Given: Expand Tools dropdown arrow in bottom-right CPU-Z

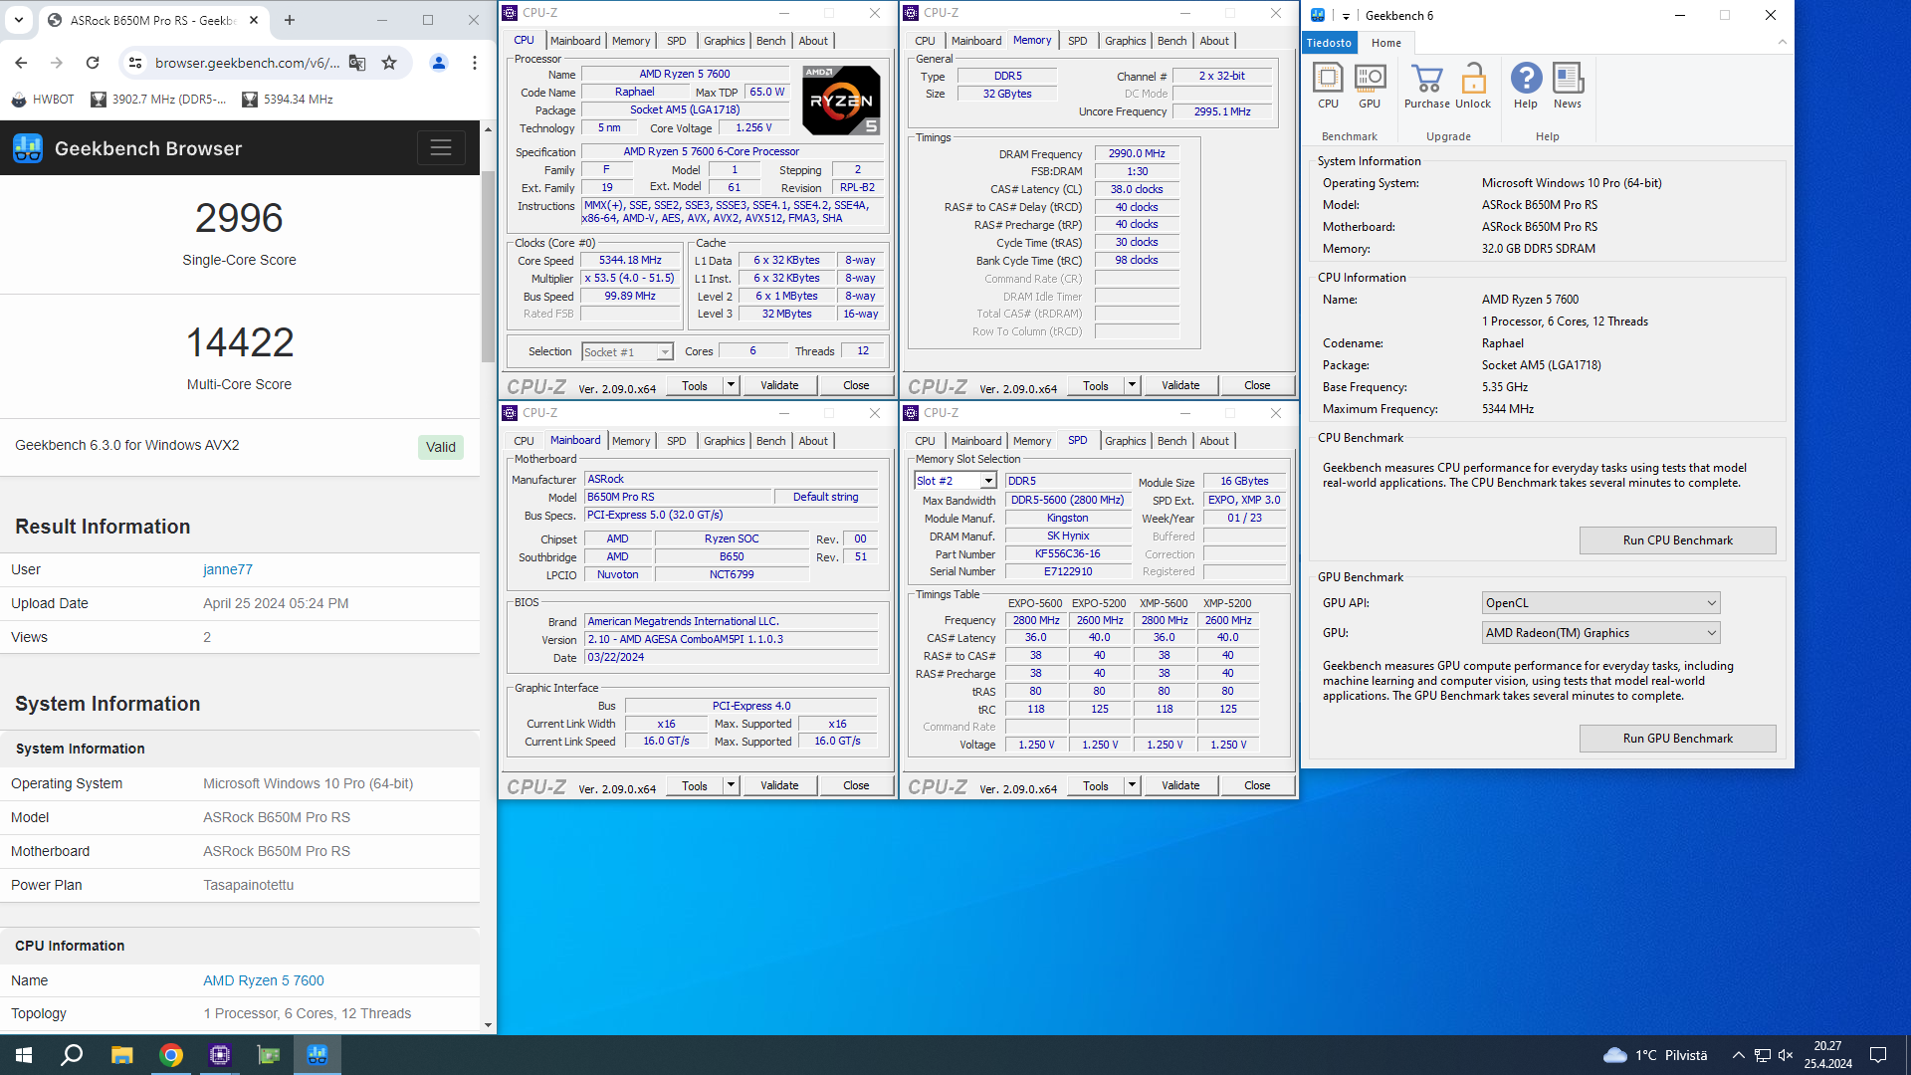Looking at the screenshot, I should [x=1132, y=785].
